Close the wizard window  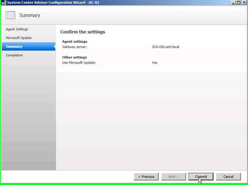[x=244, y=2]
